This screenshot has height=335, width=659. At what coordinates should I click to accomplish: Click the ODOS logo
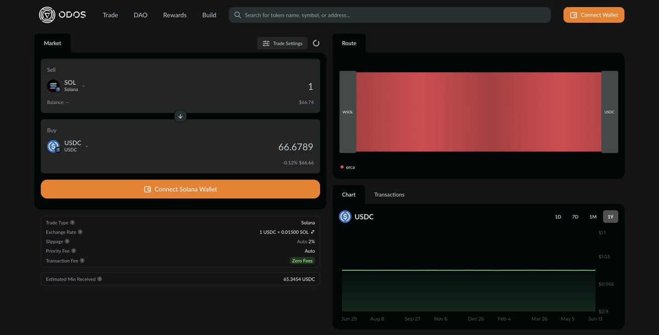[63, 15]
